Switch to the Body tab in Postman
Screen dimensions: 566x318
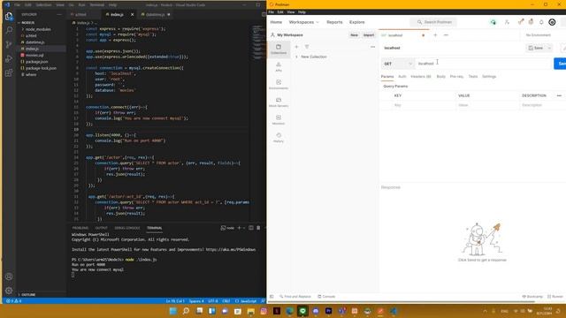pyautogui.click(x=441, y=77)
